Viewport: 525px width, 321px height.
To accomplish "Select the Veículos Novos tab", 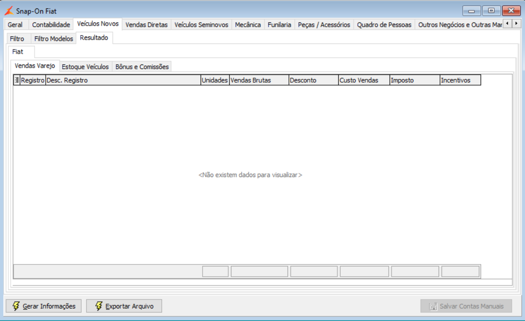I will pyautogui.click(x=98, y=24).
